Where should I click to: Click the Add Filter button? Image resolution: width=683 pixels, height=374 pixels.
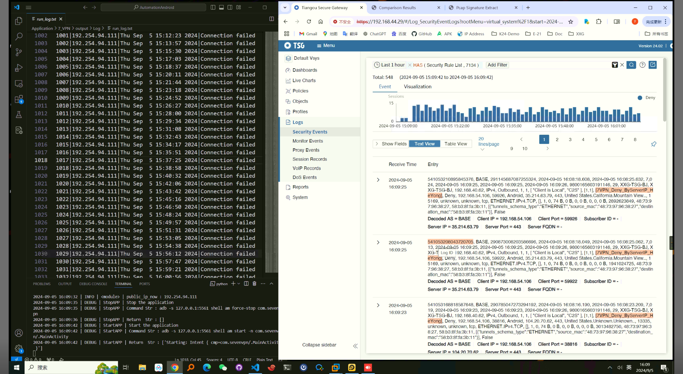[497, 65]
